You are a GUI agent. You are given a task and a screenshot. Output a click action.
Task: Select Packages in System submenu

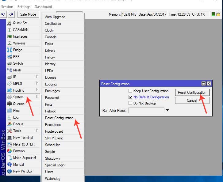[63, 91]
